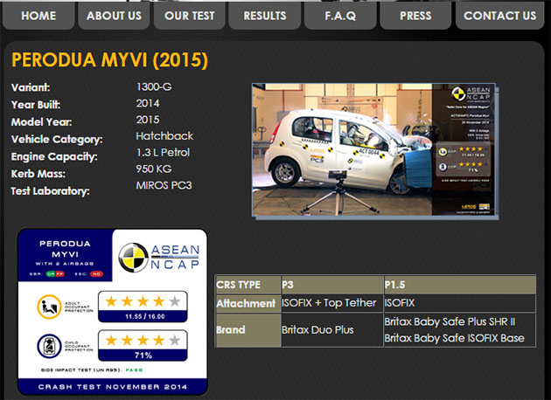Viewport: 551px width, 400px height.
Task: Navigate to the PRESS section
Action: click(x=415, y=16)
